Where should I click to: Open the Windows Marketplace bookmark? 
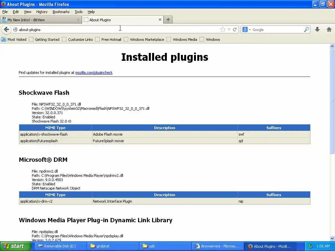click(144, 40)
